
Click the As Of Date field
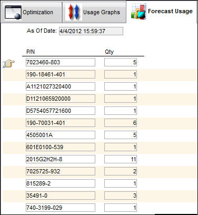coord(91,31)
